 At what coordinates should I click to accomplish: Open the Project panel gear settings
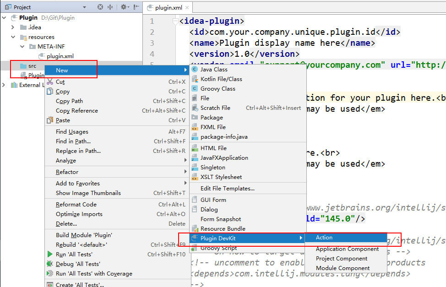[125, 7]
